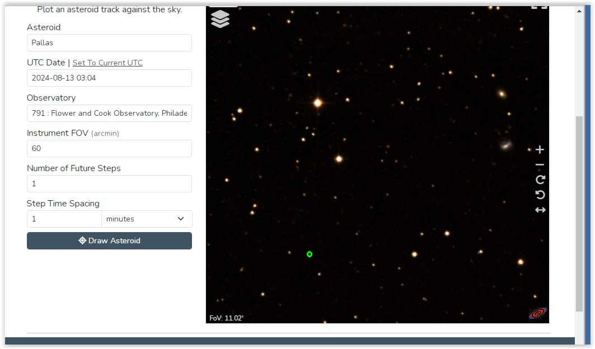The width and height of the screenshot is (595, 349).
Task: Follow the Set To Current UTC link
Action: click(107, 63)
